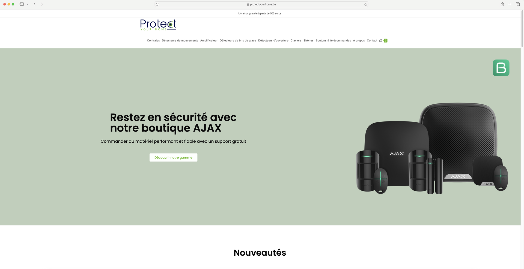Click the protectyourhome.be address field
The image size is (524, 269).
coord(261,4)
